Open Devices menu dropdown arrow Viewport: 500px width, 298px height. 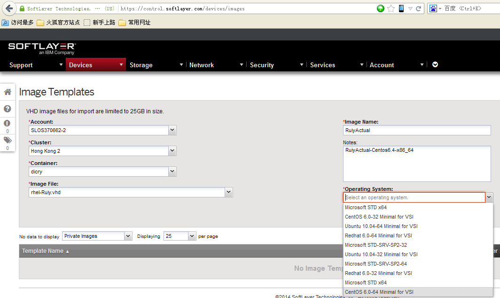(x=121, y=64)
